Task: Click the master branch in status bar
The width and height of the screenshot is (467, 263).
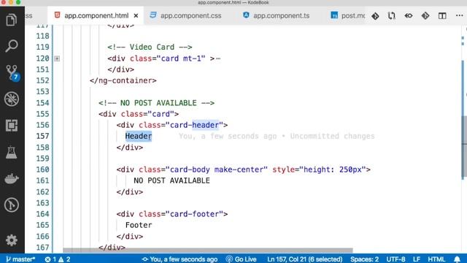Action: click(20, 259)
